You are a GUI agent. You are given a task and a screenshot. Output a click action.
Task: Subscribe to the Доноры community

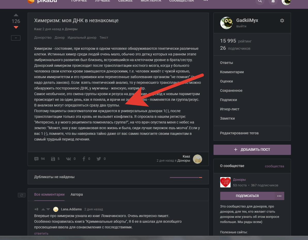[x=247, y=196]
